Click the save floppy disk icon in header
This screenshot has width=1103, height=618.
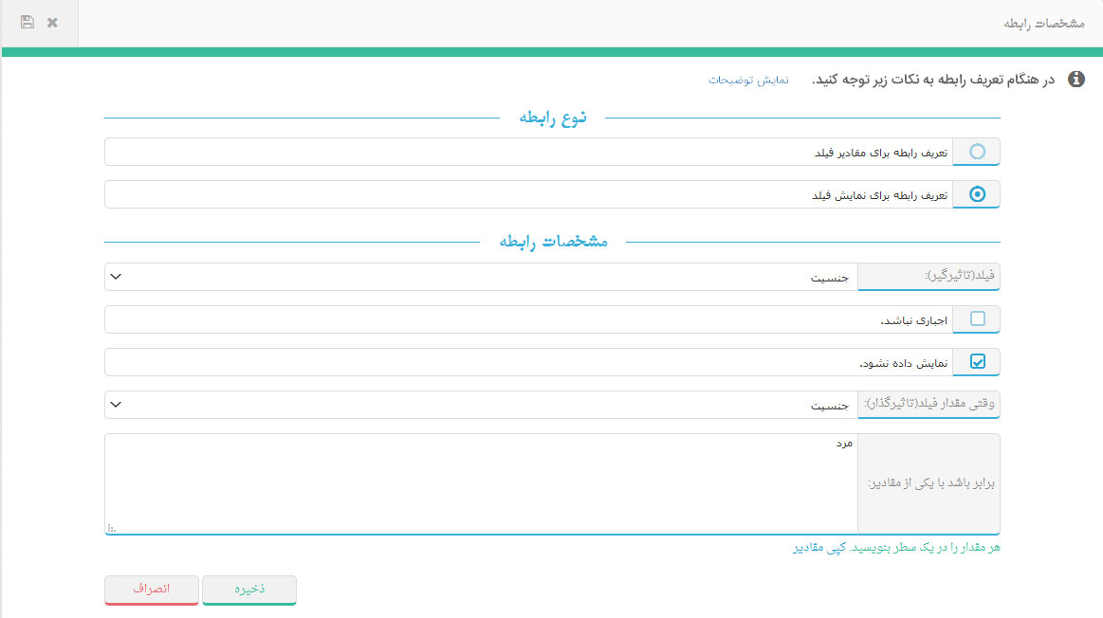click(27, 23)
